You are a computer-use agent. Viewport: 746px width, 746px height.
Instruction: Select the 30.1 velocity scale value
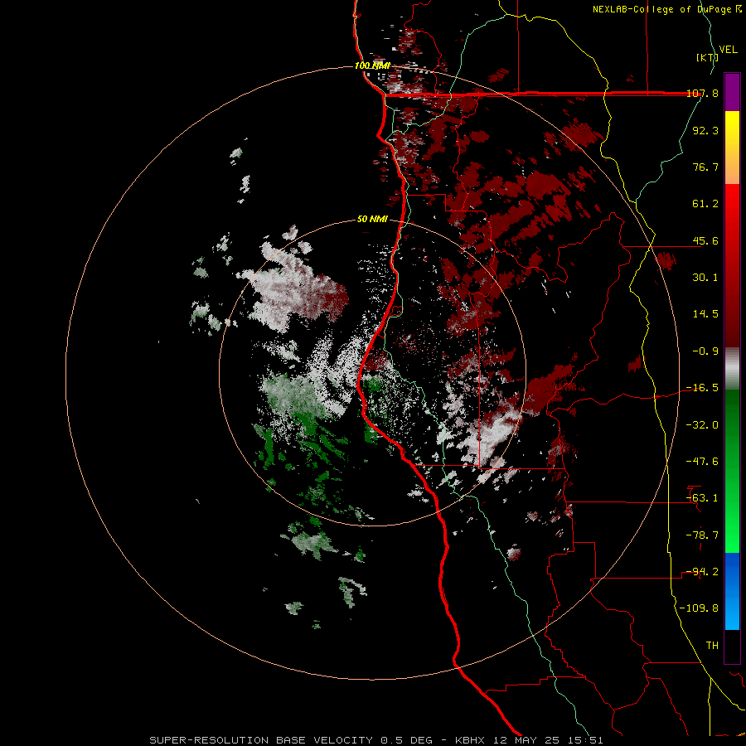click(705, 278)
